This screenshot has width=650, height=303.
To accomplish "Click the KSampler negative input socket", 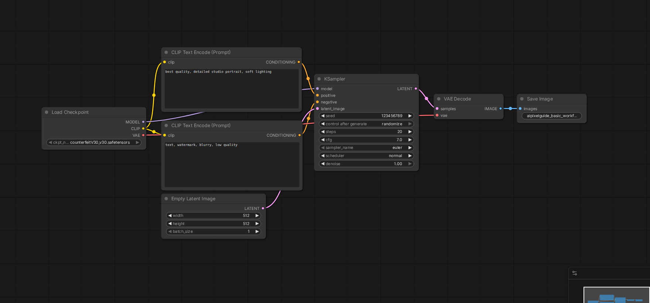I will pyautogui.click(x=318, y=102).
